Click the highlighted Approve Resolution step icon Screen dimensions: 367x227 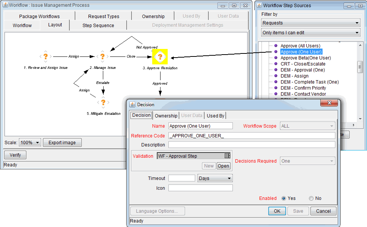click(160, 56)
